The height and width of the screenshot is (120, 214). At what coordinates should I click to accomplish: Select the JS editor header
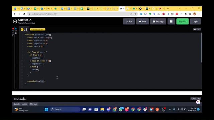[24, 30]
